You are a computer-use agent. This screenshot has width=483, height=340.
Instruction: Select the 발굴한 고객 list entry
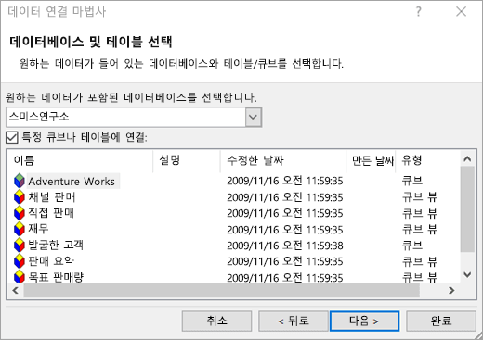56,246
